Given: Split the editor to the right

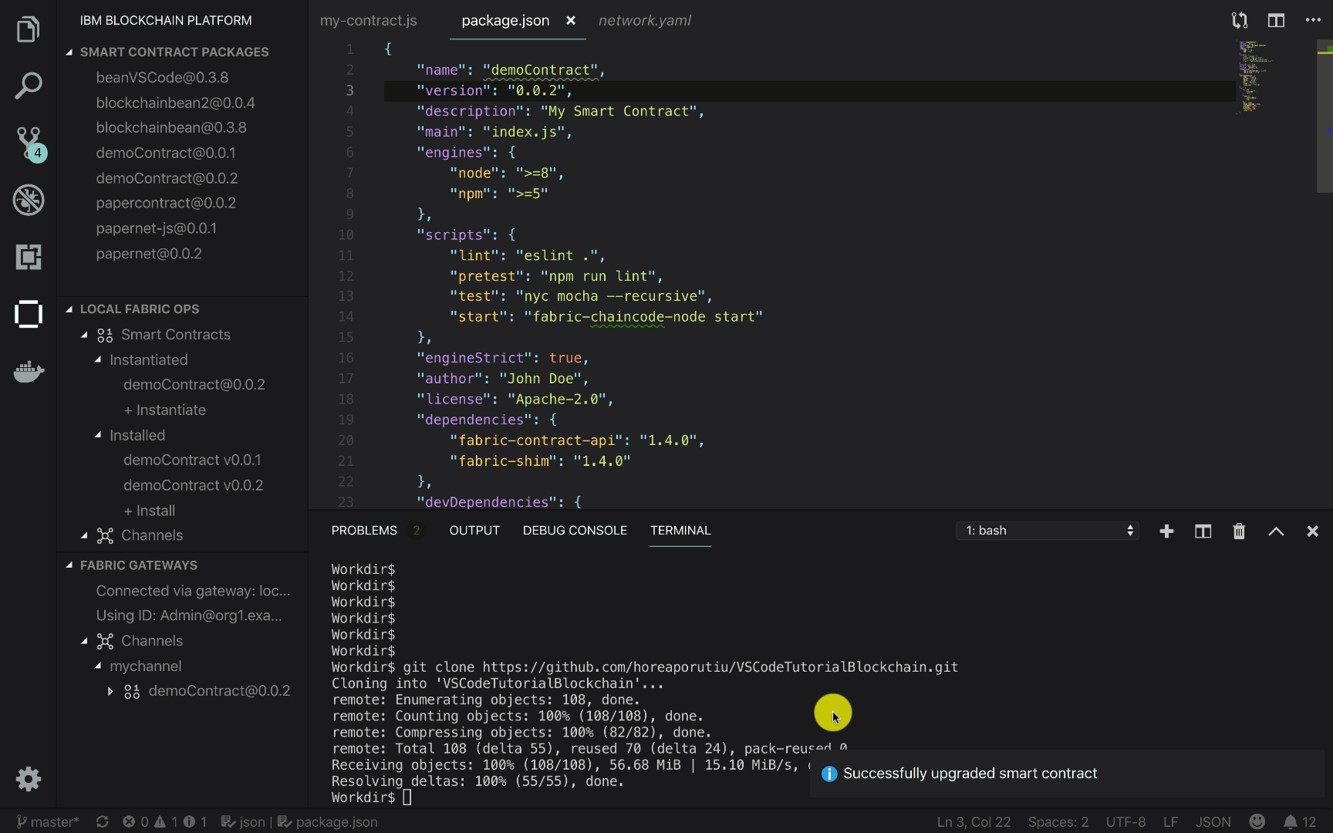Looking at the screenshot, I should pyautogui.click(x=1276, y=21).
